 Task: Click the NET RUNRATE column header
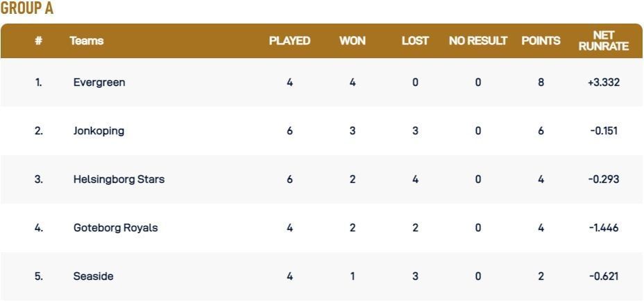[603, 41]
